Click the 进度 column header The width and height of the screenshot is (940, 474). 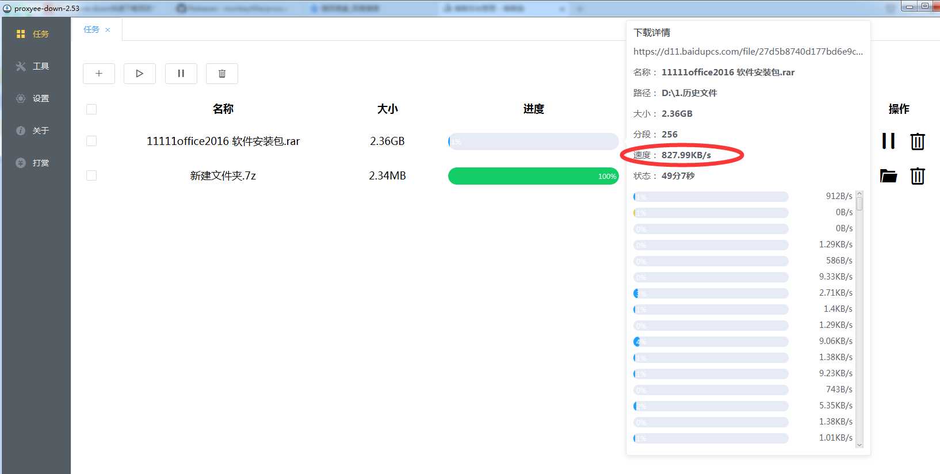(534, 109)
